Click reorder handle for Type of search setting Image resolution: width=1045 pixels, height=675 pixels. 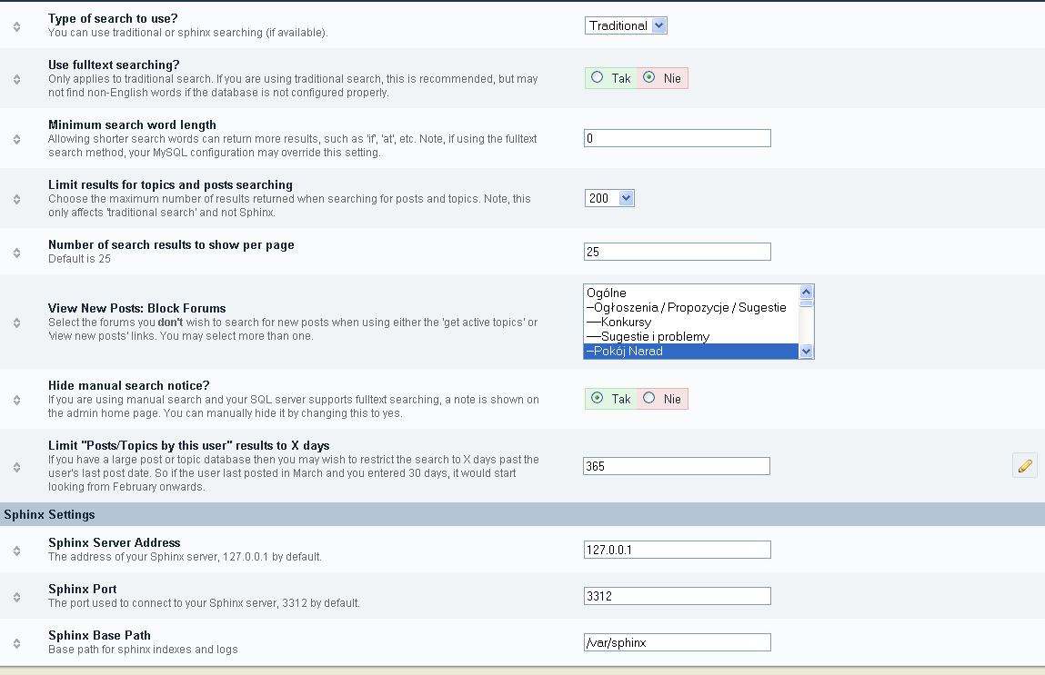pyautogui.click(x=17, y=26)
